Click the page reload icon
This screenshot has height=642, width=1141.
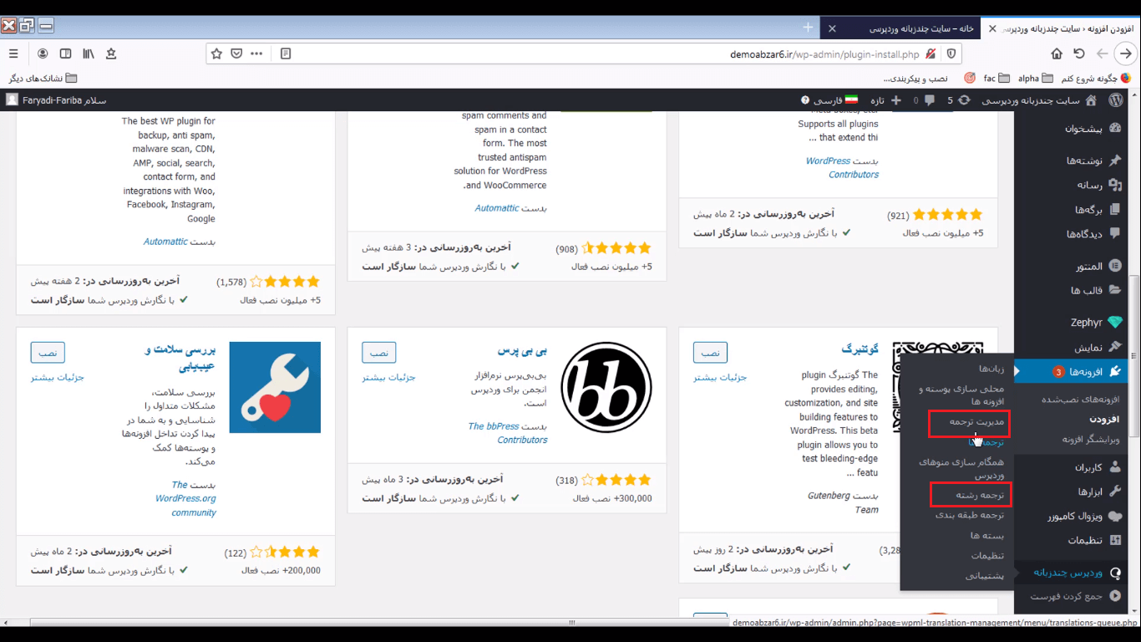[1079, 53]
